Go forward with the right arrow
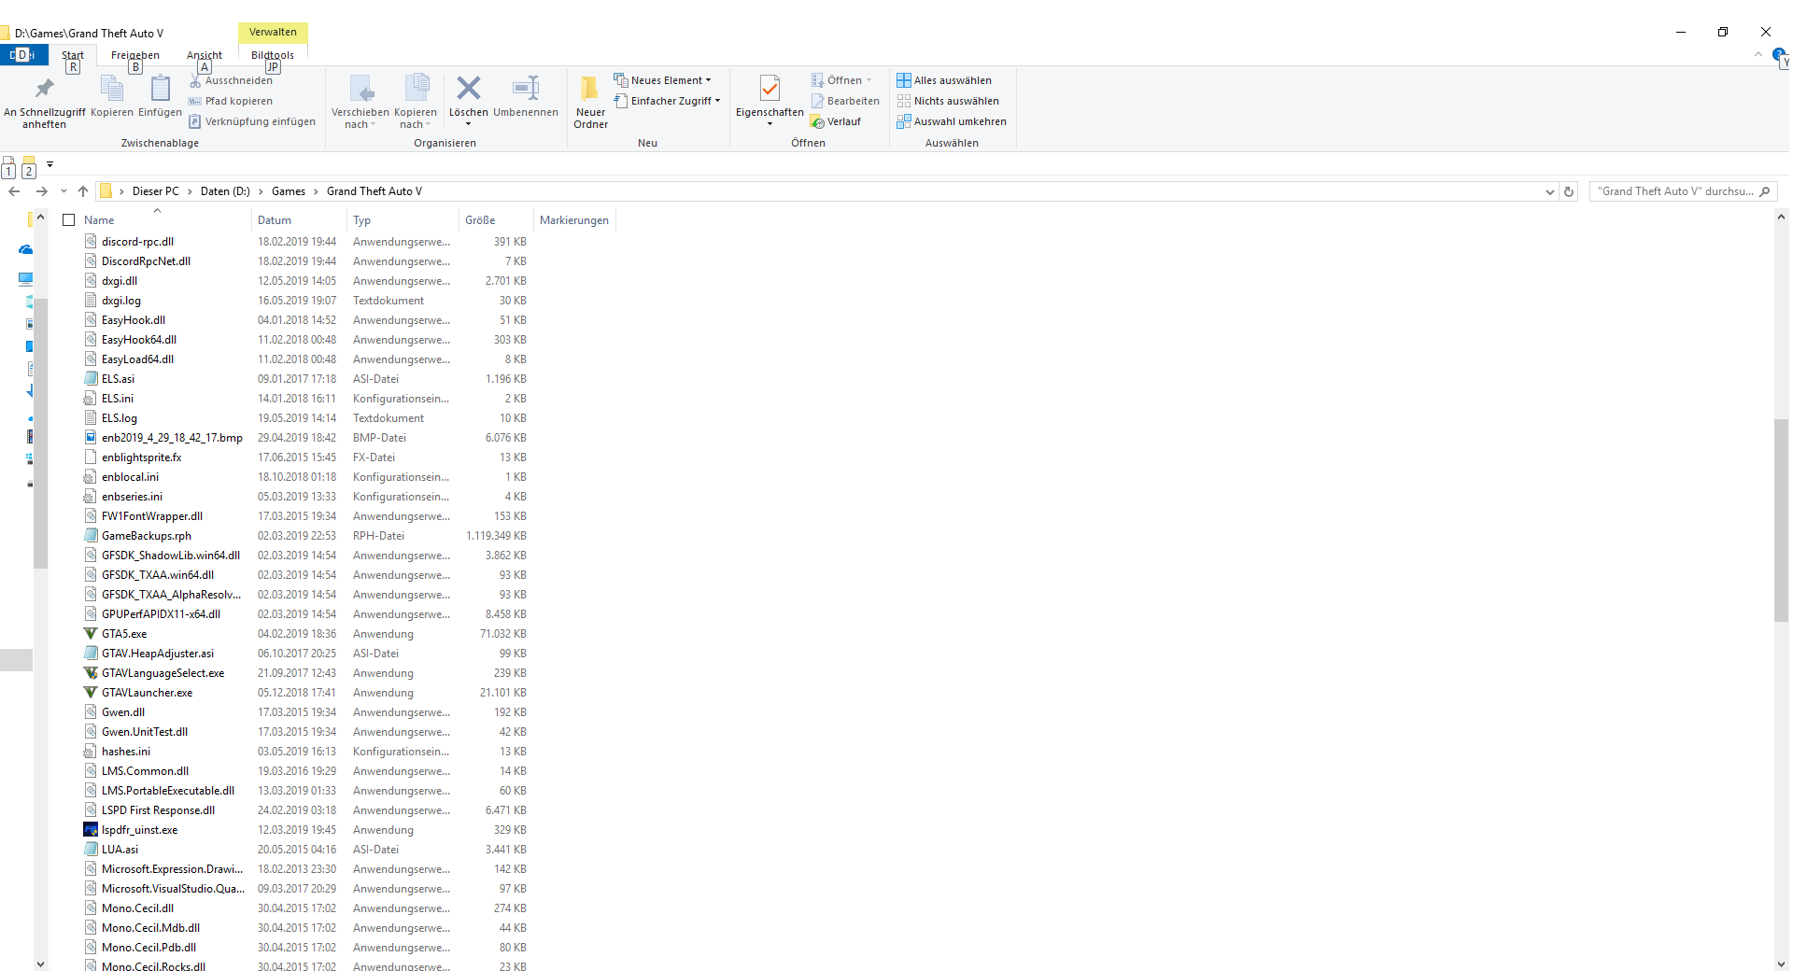The width and height of the screenshot is (1793, 971). (x=41, y=191)
